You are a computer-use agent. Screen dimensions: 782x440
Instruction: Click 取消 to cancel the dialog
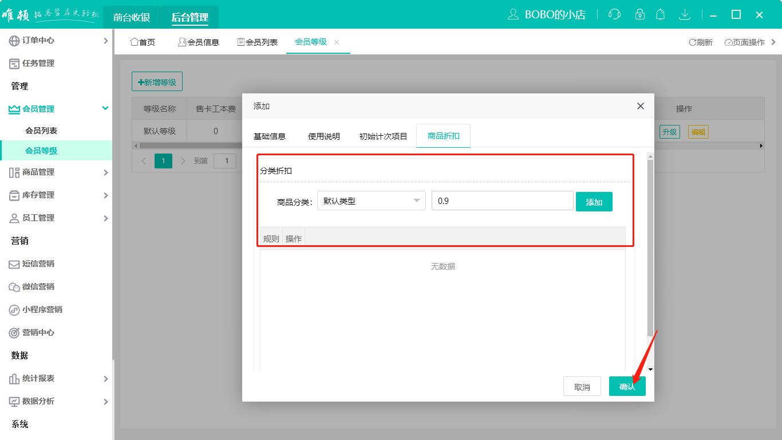(582, 387)
